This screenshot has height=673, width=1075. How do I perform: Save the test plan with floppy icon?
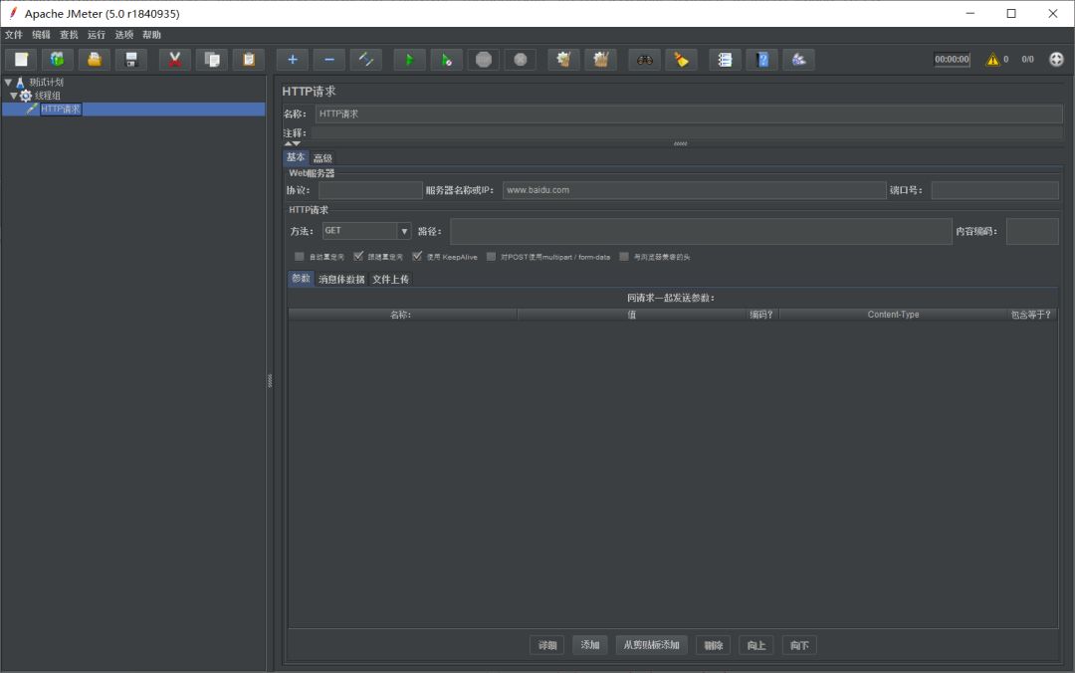[x=131, y=60]
